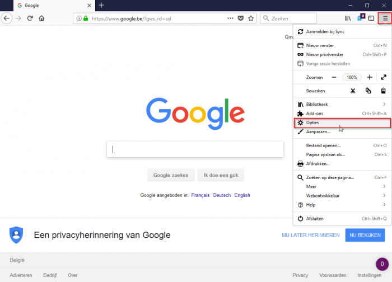
Task: Switch Google to English
Action: click(x=242, y=195)
